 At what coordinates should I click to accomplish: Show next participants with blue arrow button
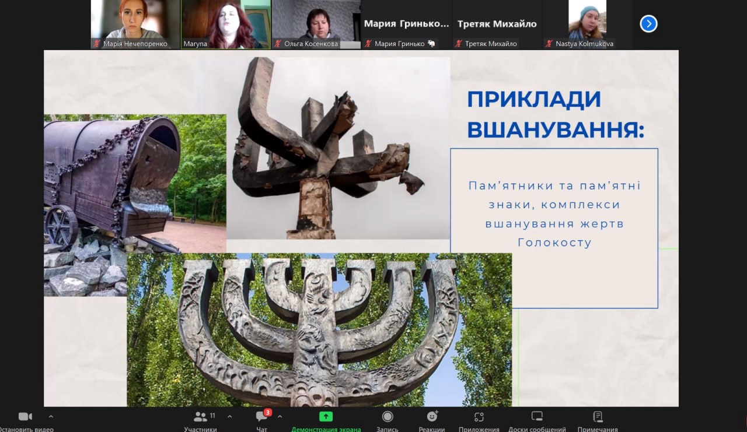pos(648,23)
